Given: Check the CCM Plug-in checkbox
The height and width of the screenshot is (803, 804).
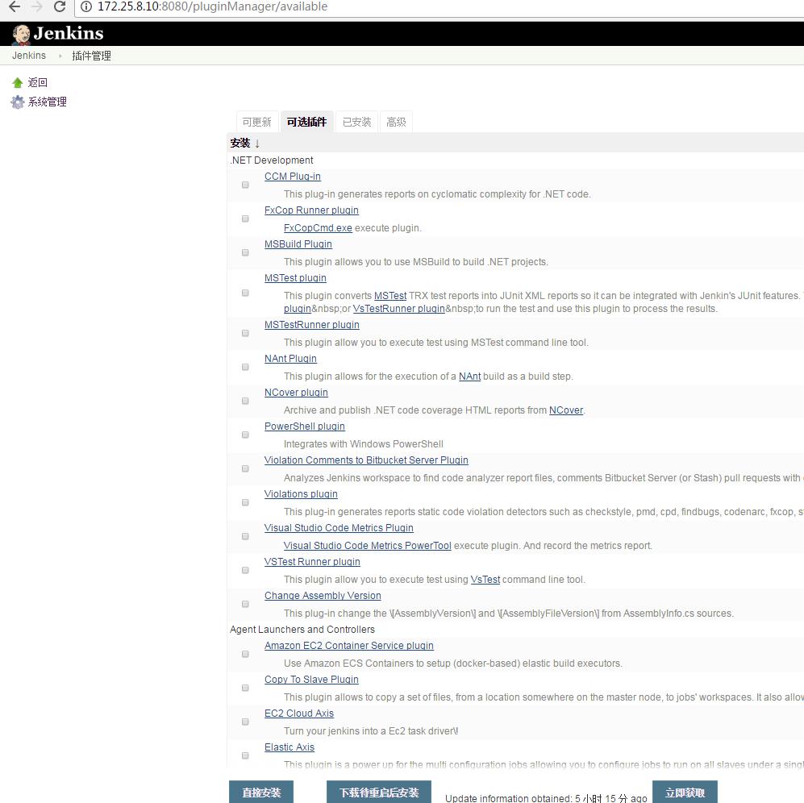Looking at the screenshot, I should click(245, 185).
